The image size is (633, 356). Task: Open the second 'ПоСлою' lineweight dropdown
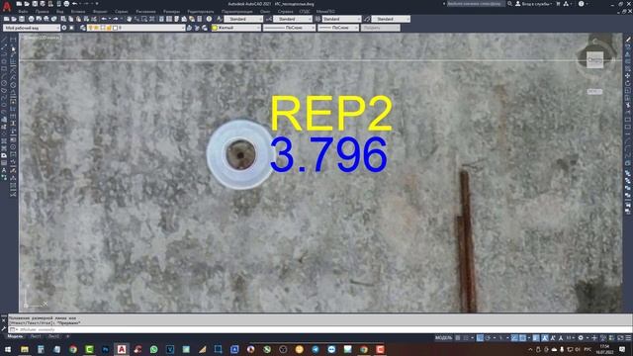tap(338, 28)
